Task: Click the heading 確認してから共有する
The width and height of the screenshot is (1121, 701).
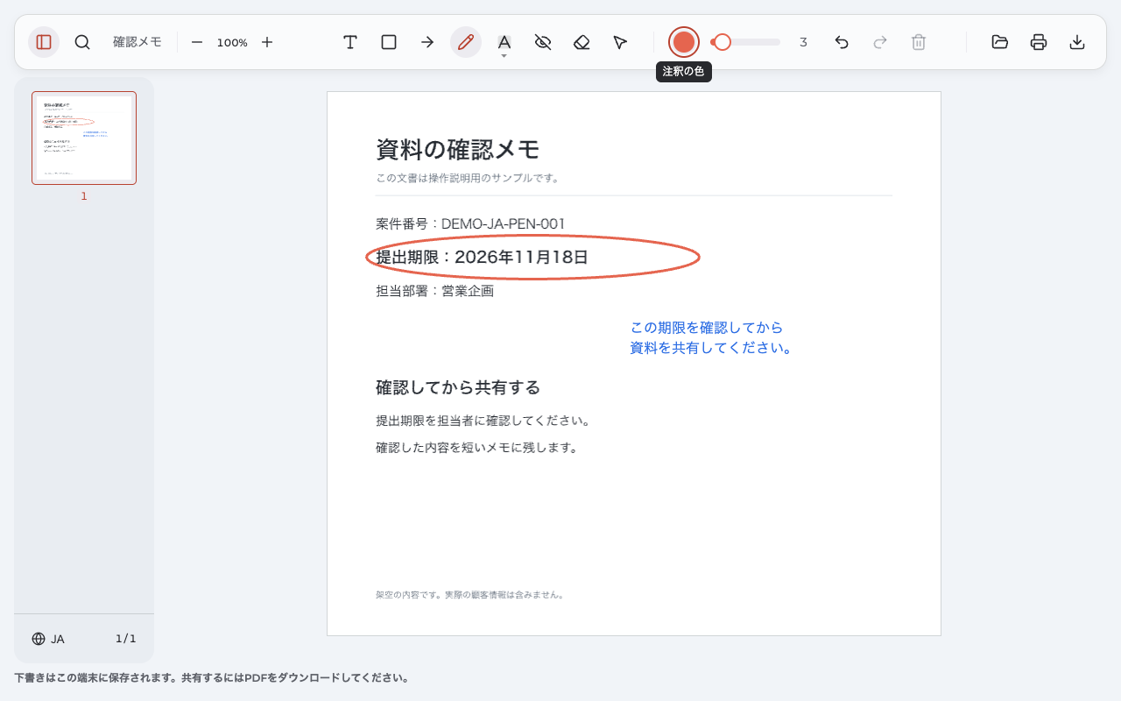Action: [458, 387]
